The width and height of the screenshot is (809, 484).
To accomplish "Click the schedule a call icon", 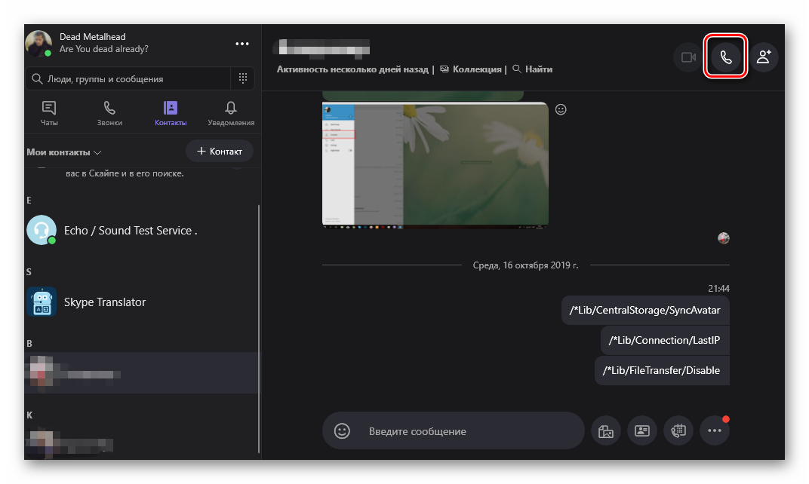I will 678,431.
